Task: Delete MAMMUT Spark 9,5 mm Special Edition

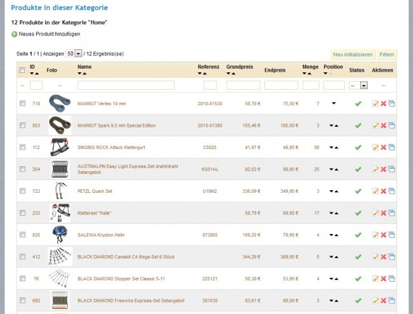Action: (384, 126)
